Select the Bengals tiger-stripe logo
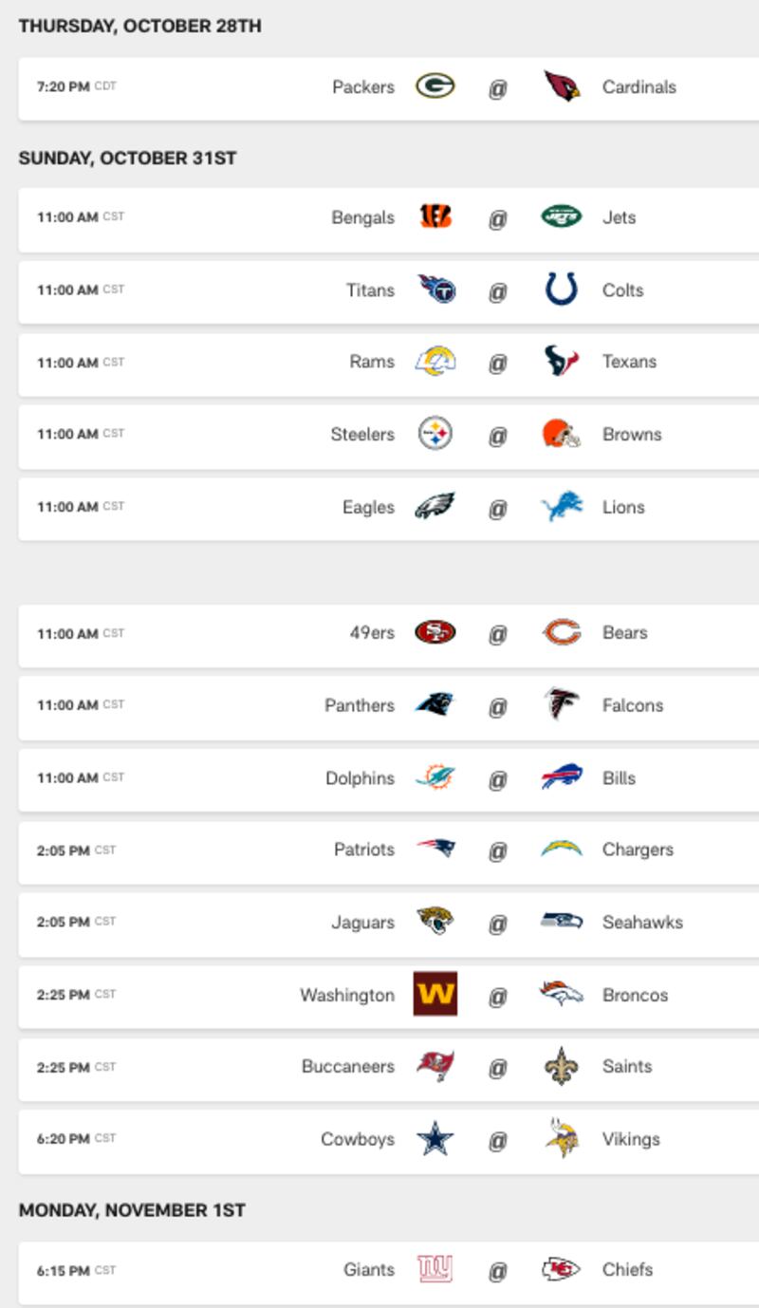 click(435, 217)
